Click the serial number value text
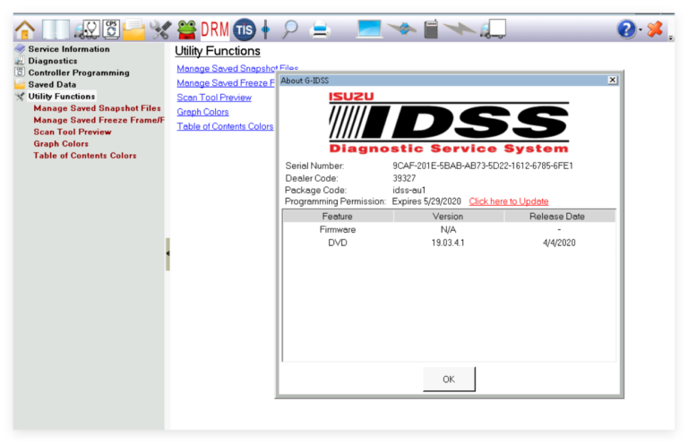The height and width of the screenshot is (443, 688). pyautogui.click(x=483, y=166)
